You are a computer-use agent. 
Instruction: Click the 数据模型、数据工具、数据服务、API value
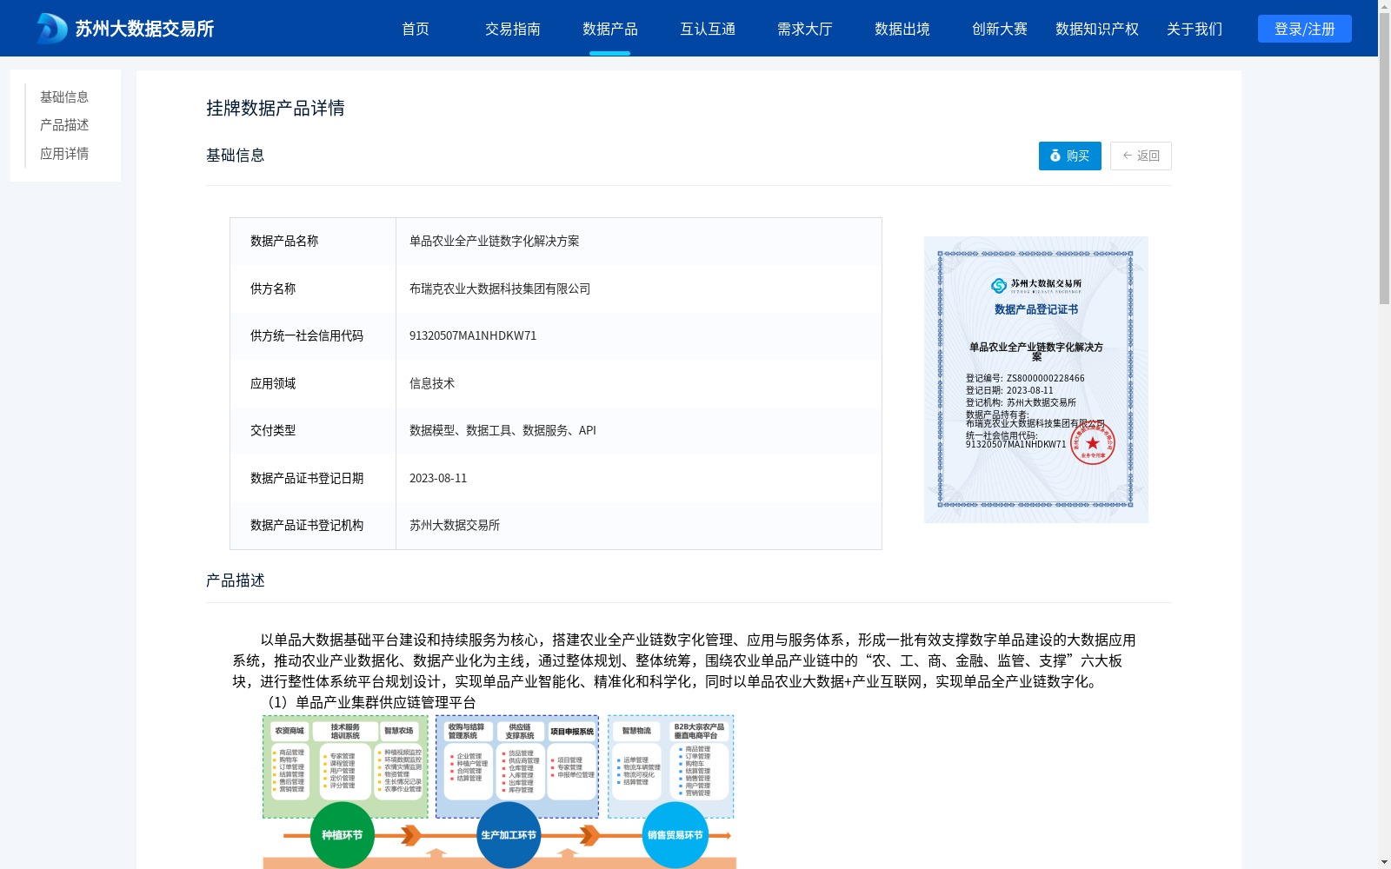coord(639,431)
